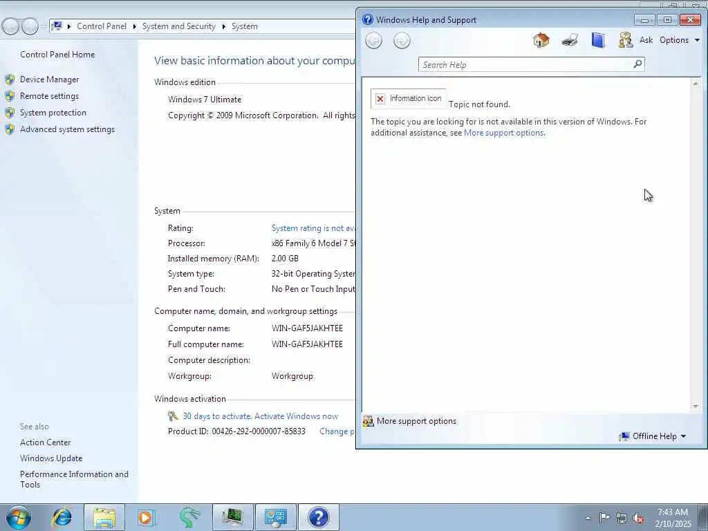
Task: Expand arrow after Control Panel breadcrumb
Action: pyautogui.click(x=135, y=27)
